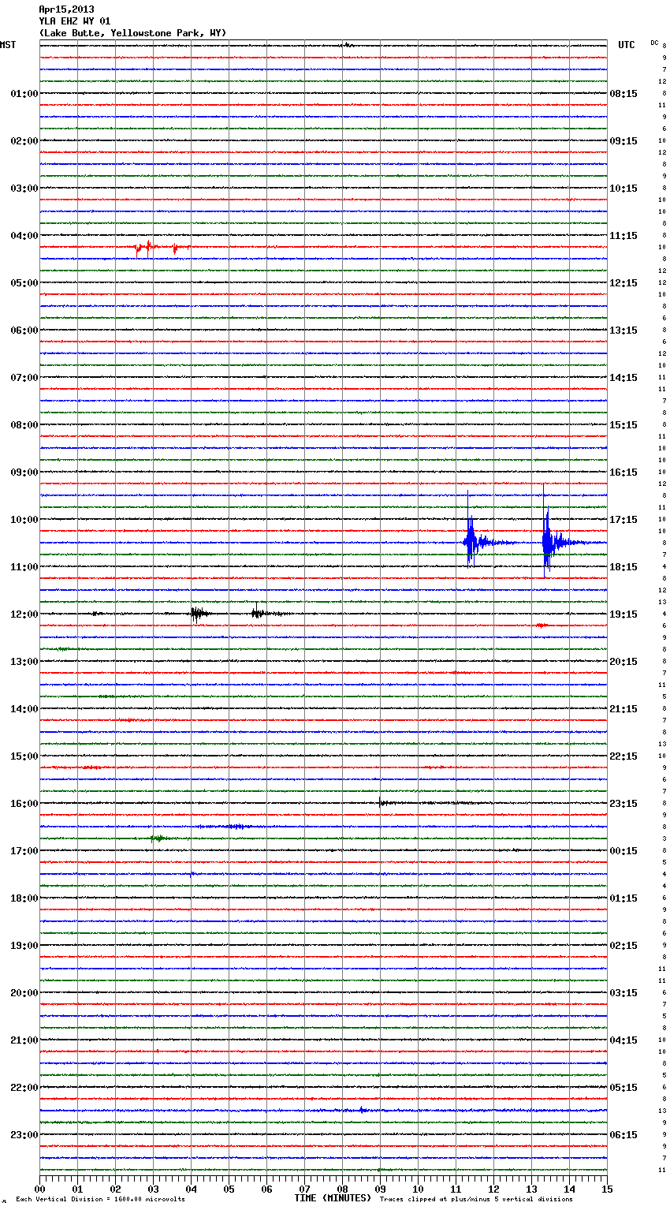Screen dimensions: 670x1210
Task: Select the 16:00 MST row label
Action: [x=24, y=804]
